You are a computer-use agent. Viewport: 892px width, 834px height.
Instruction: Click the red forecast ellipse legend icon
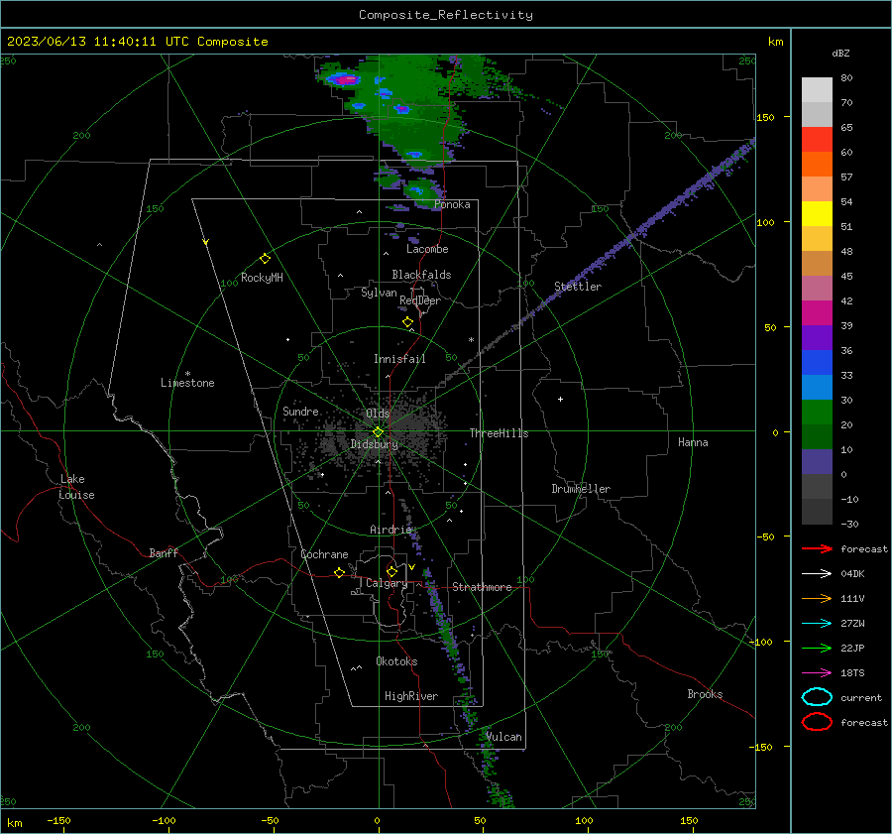(x=817, y=722)
